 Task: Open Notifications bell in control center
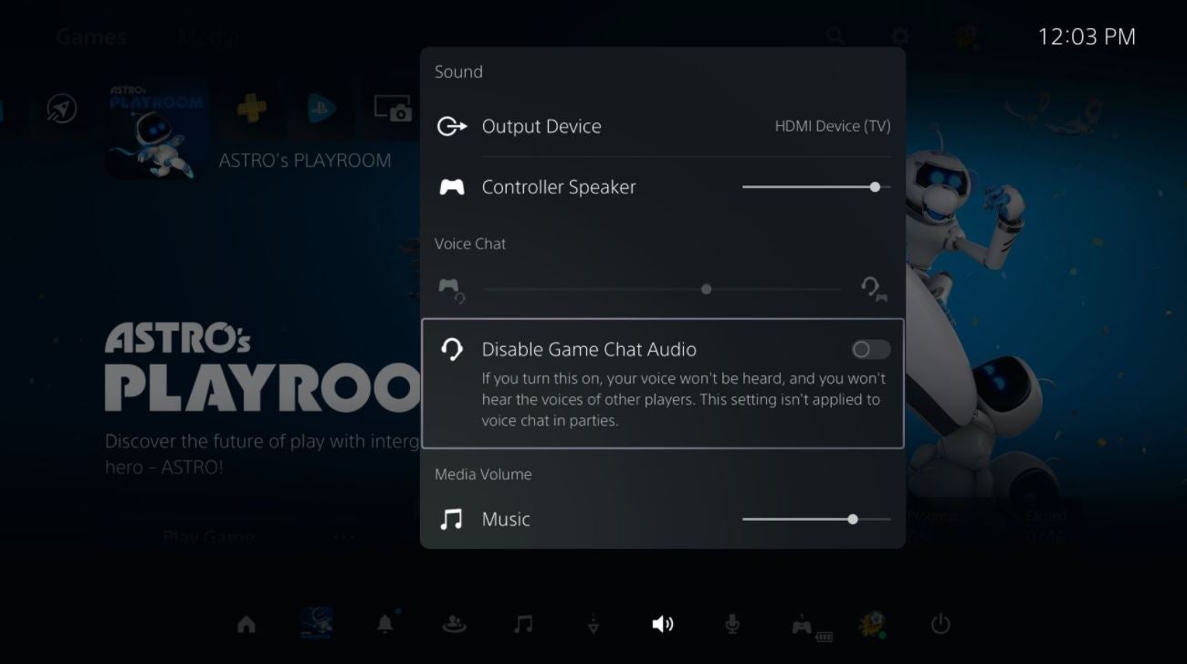385,624
